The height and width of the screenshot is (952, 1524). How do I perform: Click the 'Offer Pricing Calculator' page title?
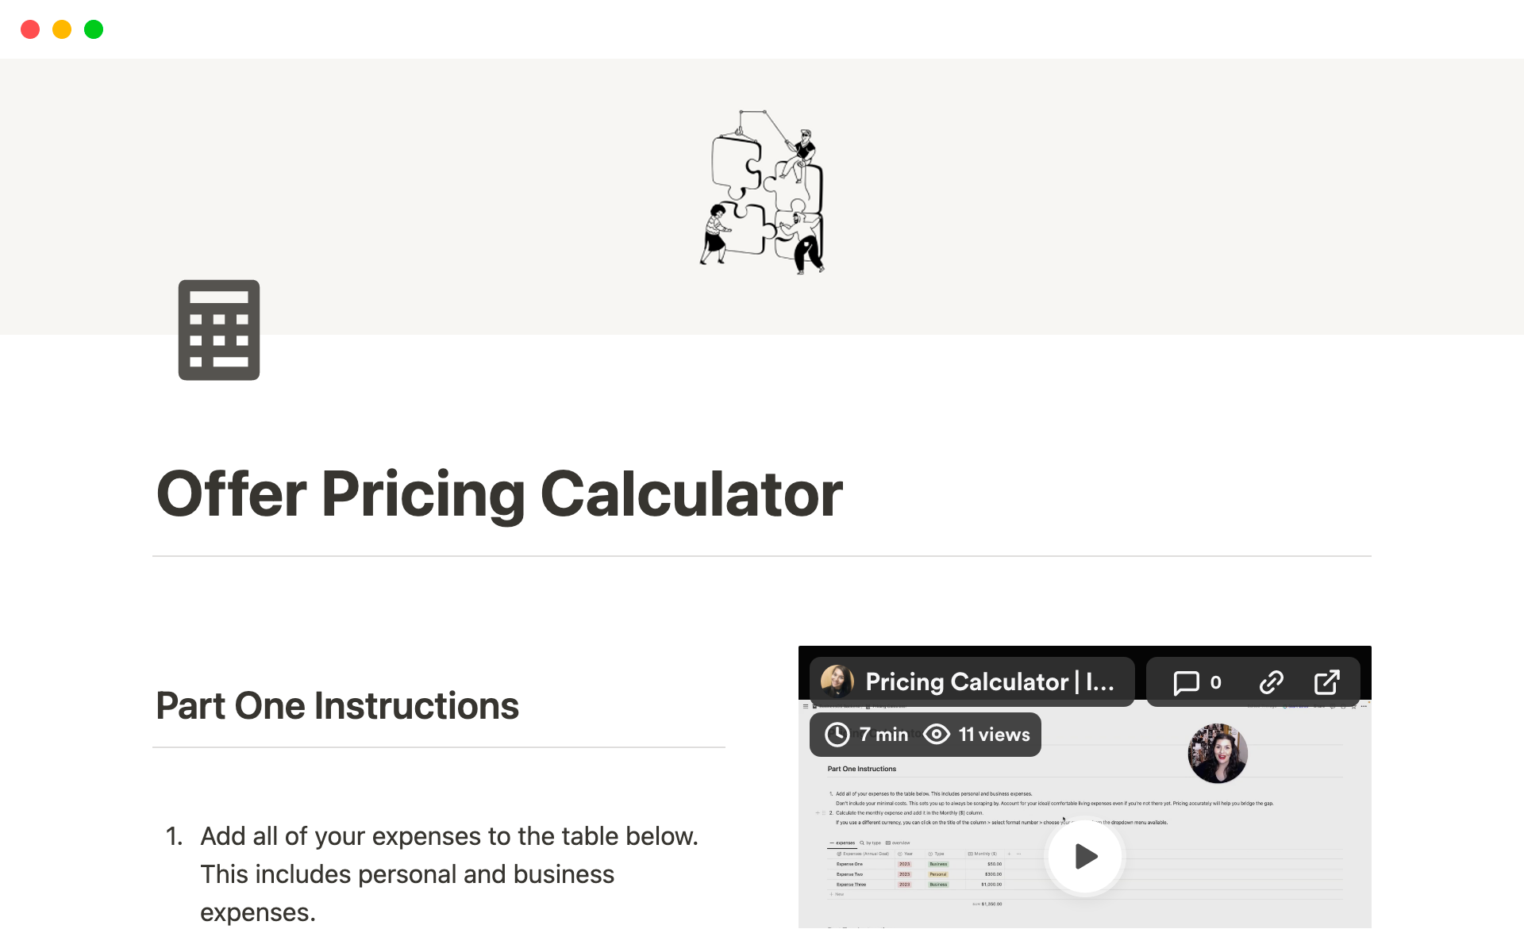click(x=499, y=494)
